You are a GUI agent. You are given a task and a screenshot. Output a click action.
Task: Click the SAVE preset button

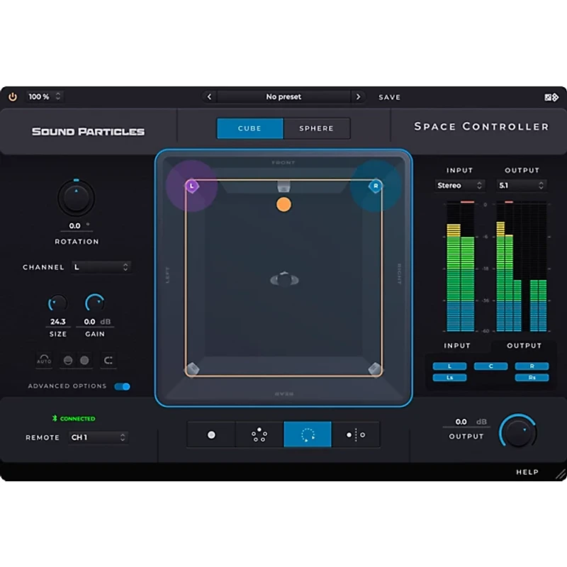click(x=389, y=97)
